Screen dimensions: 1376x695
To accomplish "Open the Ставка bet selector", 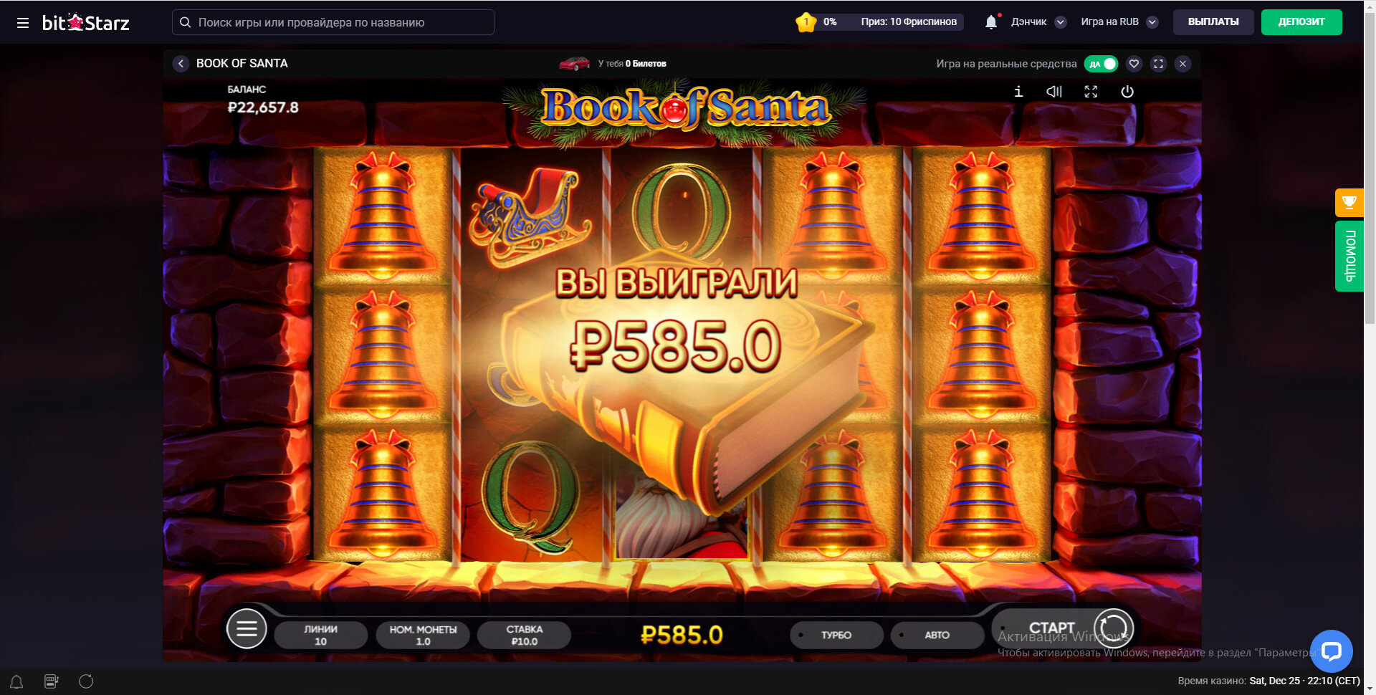I will (524, 635).
